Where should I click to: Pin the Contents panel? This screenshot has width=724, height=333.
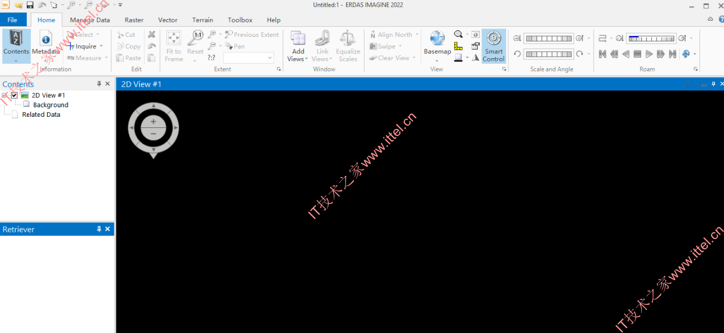[99, 84]
